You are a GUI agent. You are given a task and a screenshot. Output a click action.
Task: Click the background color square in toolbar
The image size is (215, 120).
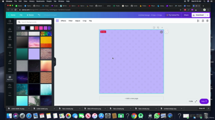(57, 21)
